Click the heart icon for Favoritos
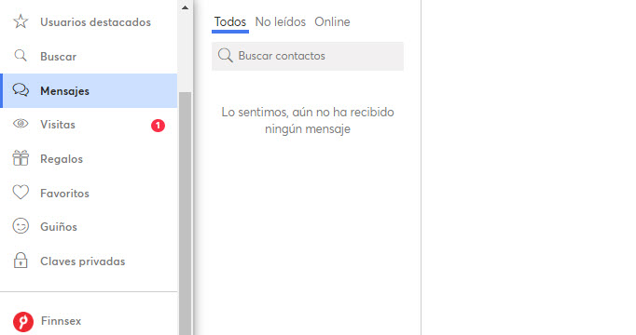This screenshot has width=636, height=335. point(21,193)
